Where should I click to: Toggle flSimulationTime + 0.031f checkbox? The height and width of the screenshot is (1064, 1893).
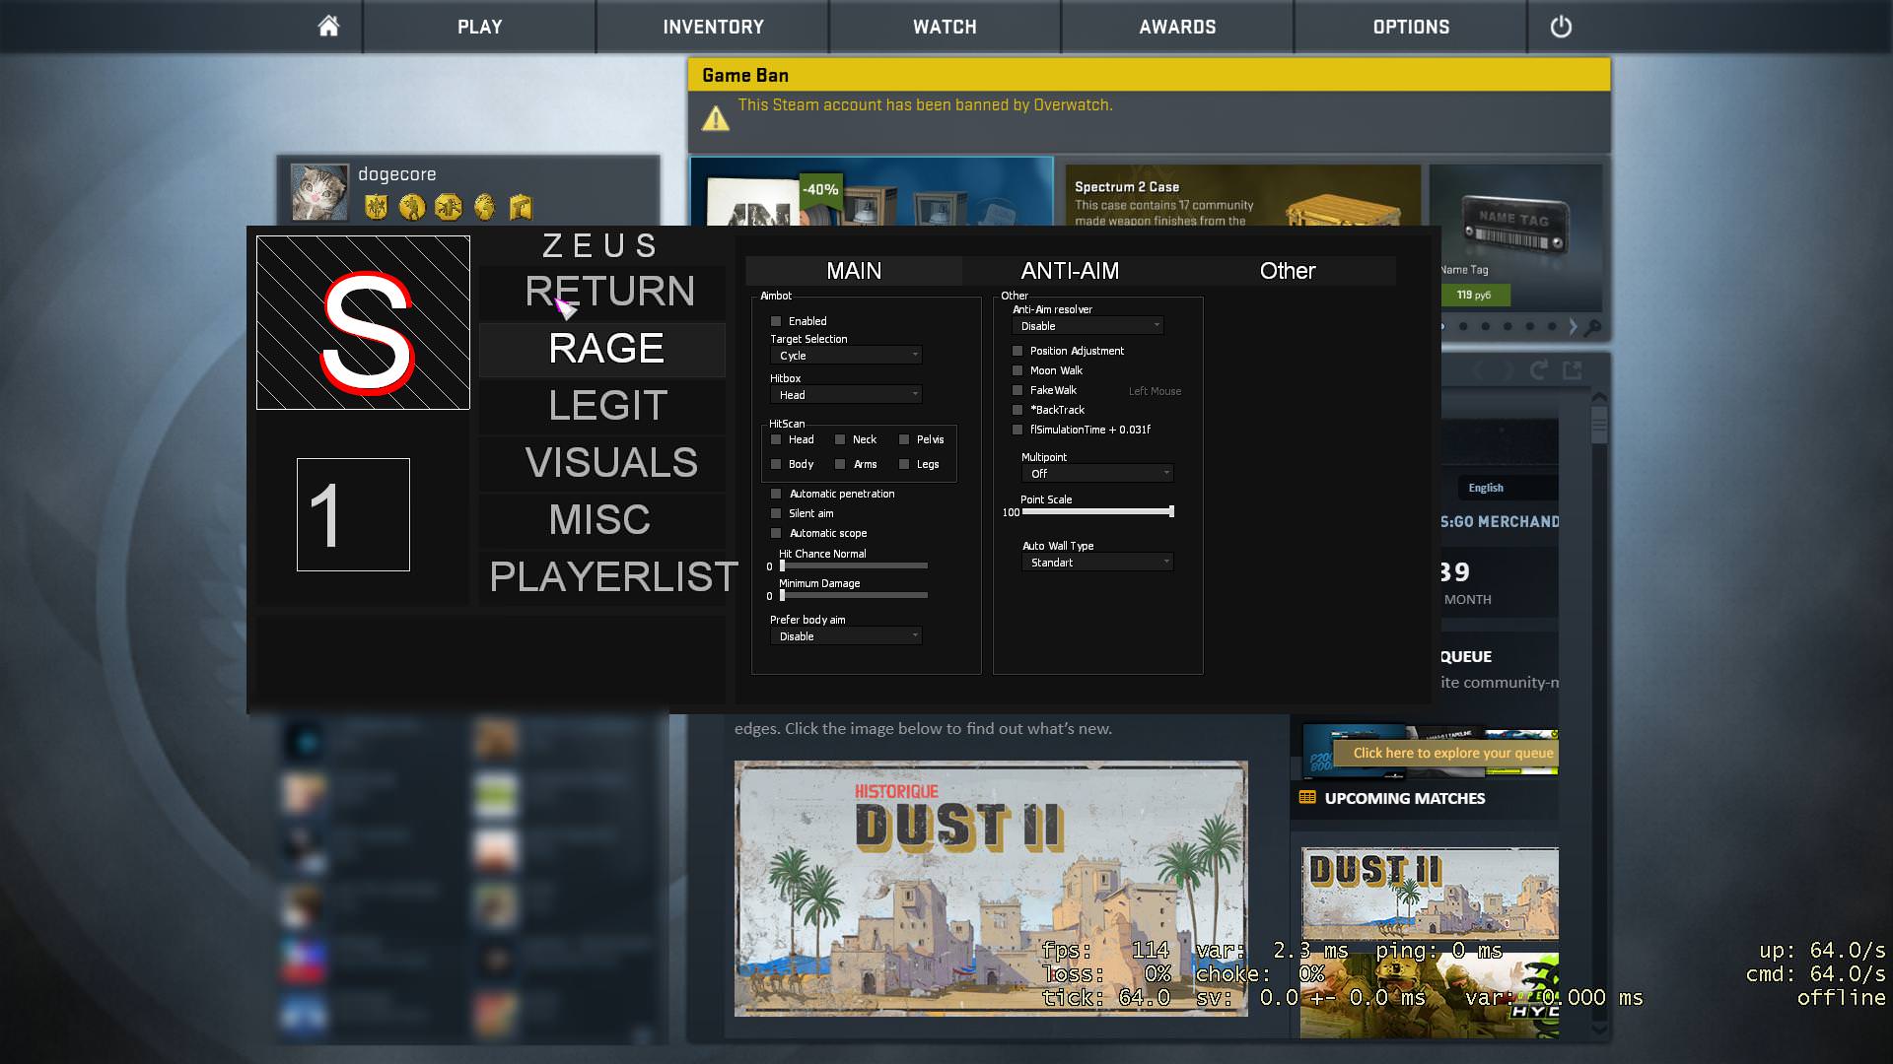tap(1017, 430)
